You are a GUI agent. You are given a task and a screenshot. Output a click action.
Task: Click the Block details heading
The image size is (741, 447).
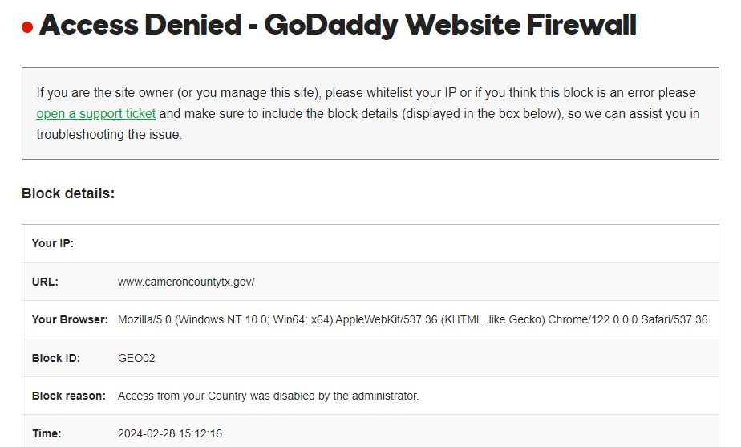pyautogui.click(x=68, y=193)
